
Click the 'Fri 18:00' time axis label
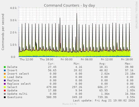(x=127, y=60)
